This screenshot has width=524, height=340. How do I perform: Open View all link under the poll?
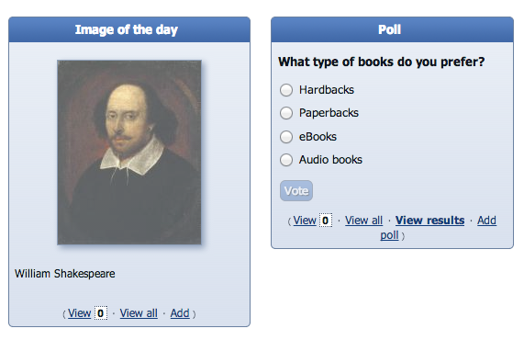363,221
